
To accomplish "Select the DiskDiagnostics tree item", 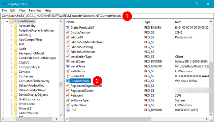I will pos(29,99).
